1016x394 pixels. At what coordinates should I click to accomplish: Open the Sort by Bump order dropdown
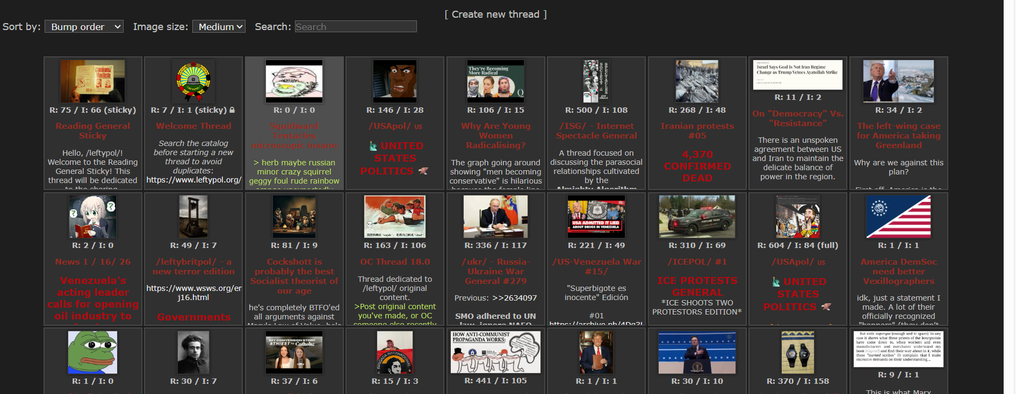(x=84, y=27)
